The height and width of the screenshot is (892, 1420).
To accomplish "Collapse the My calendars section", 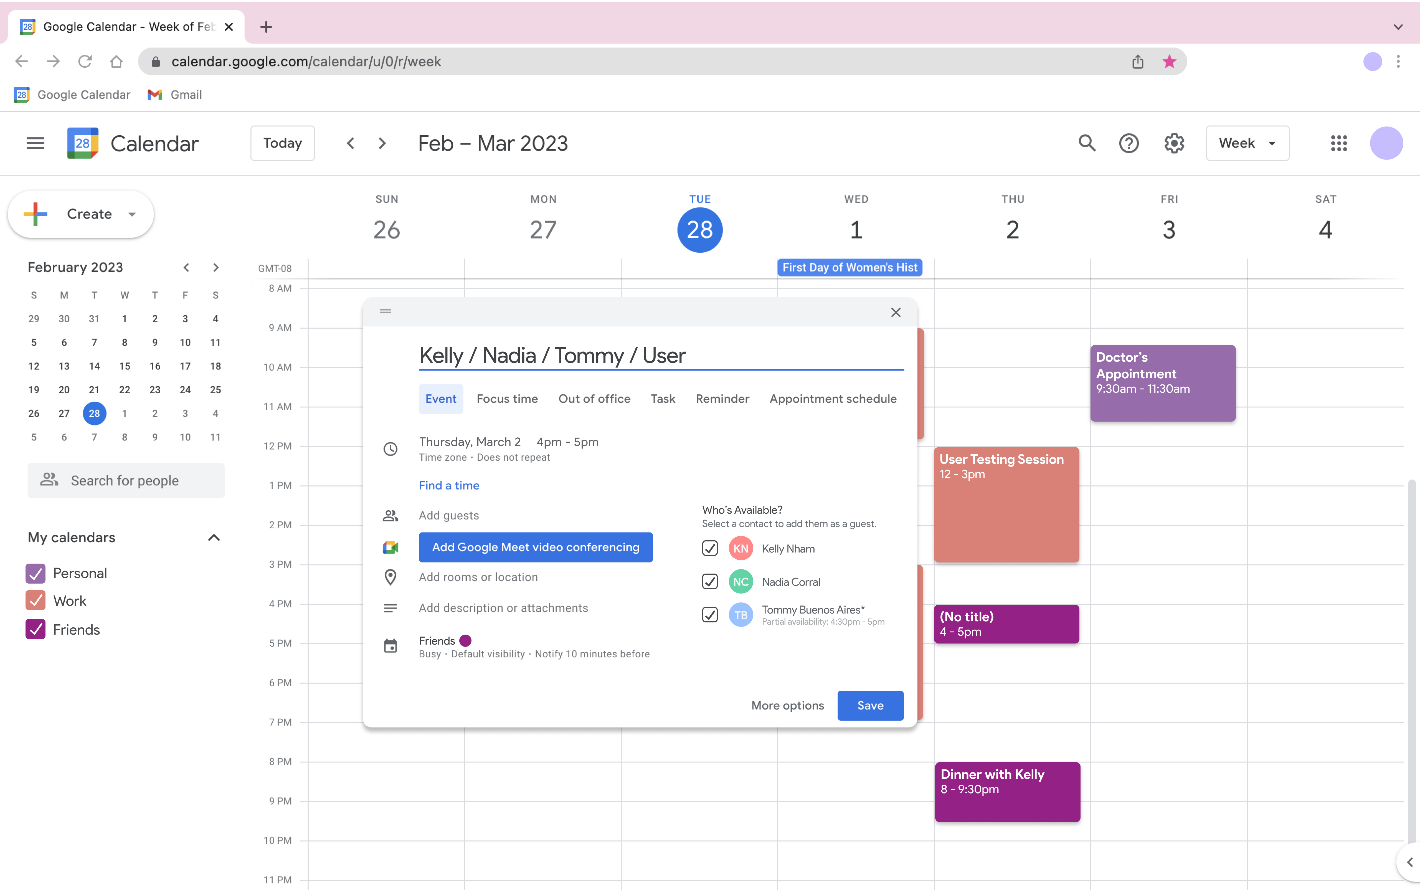I will pos(214,538).
